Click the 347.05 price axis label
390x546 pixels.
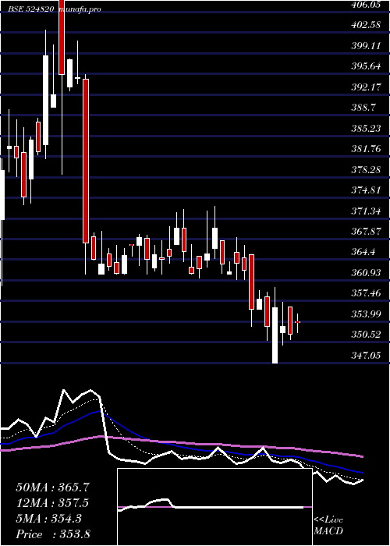(x=365, y=356)
